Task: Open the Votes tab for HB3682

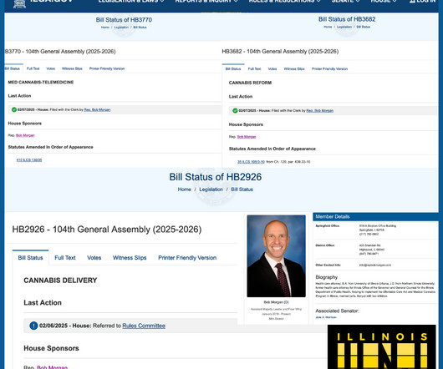Action: (x=272, y=68)
